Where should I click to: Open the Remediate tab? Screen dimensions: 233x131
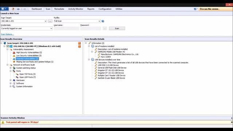(x=59, y=9)
